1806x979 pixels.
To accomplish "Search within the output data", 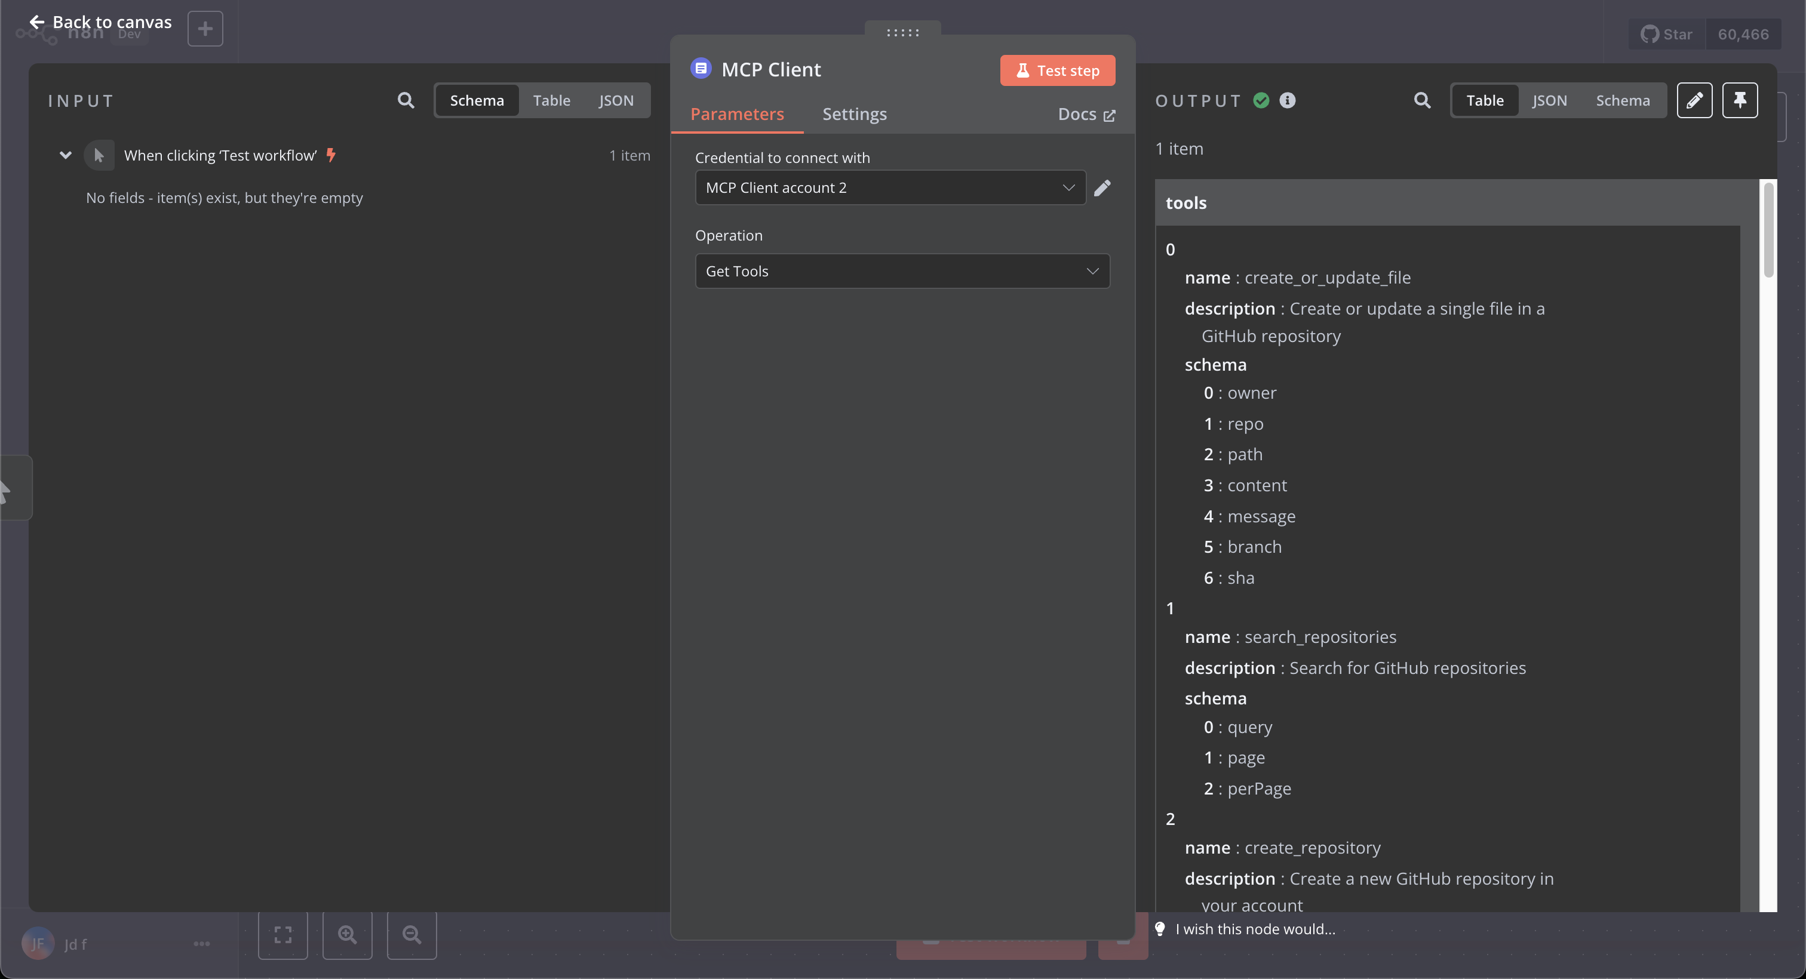I will pyautogui.click(x=1422, y=100).
